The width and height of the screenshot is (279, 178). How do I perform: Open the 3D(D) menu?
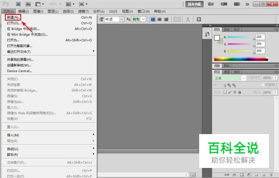[x=113, y=11]
